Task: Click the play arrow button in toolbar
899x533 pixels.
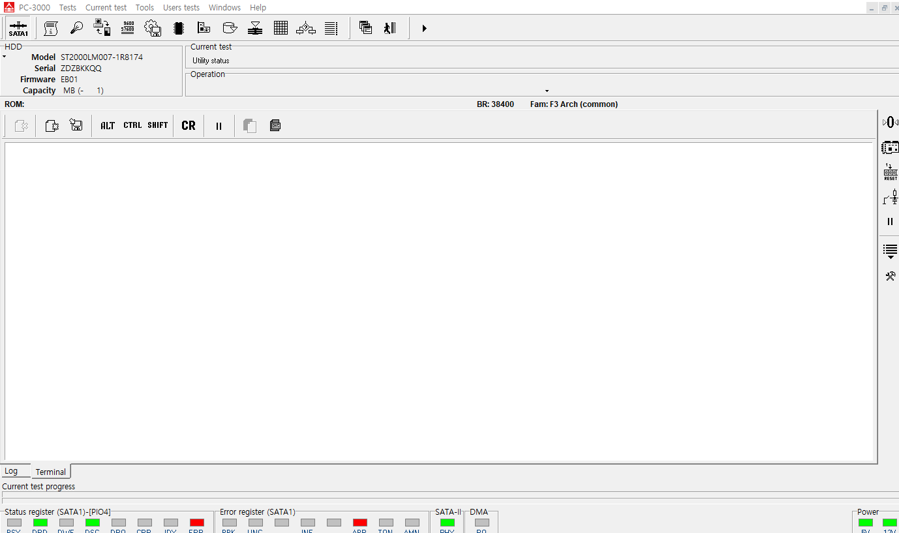Action: (x=424, y=28)
